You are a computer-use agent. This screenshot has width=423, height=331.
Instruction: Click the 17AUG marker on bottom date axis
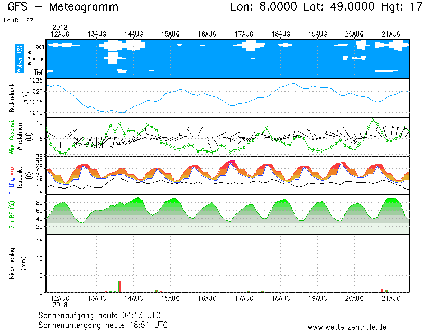(244, 299)
